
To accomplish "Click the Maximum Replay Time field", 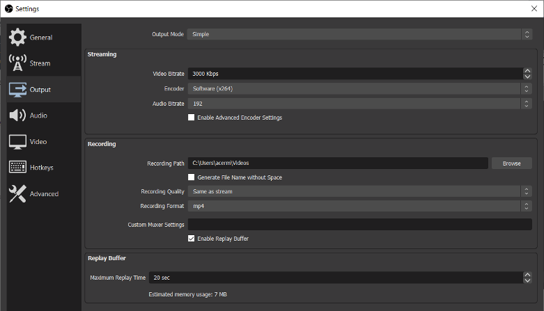I will tap(336, 278).
